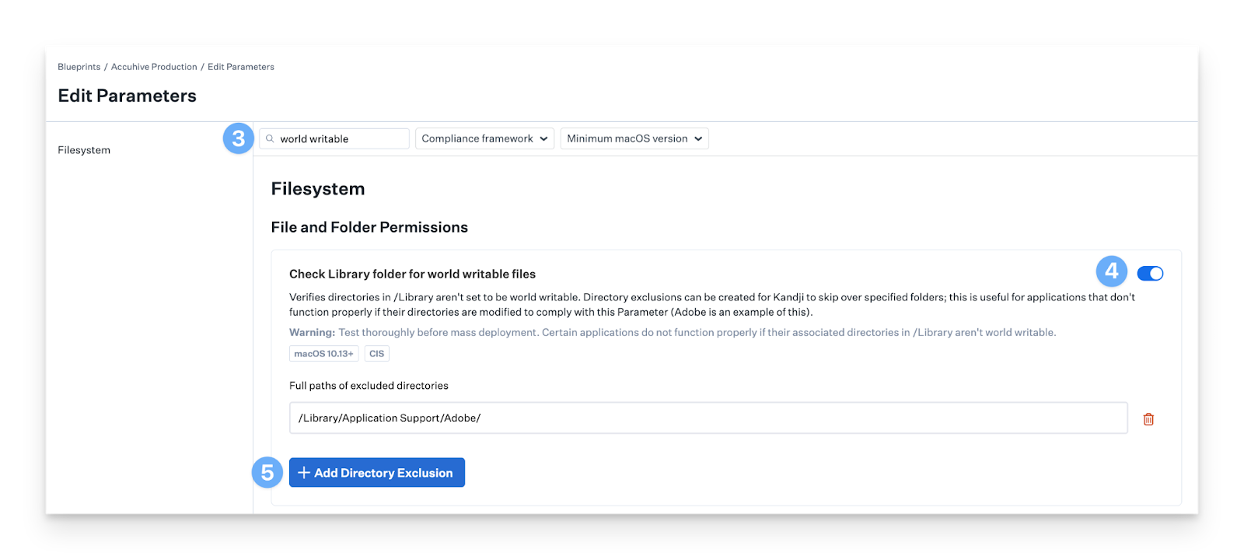Disable the world writable files check toggle
This screenshot has height=560, width=1244.
[x=1150, y=273]
